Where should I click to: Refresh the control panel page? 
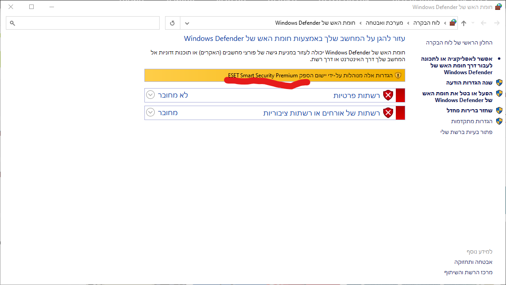tap(172, 23)
